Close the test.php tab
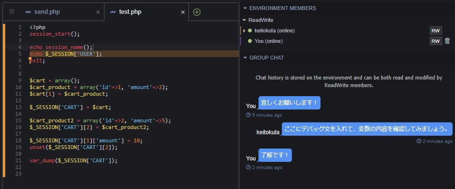Screen dimensions: 455x189 (x=183, y=12)
